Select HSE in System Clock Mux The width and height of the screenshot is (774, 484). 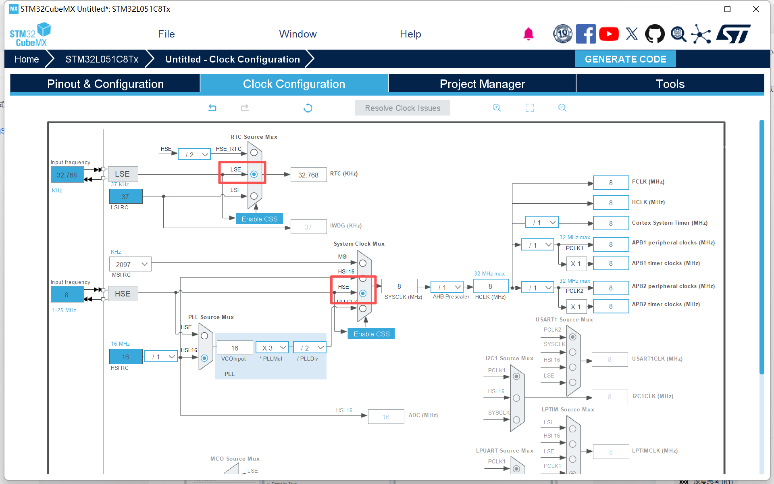coord(363,293)
